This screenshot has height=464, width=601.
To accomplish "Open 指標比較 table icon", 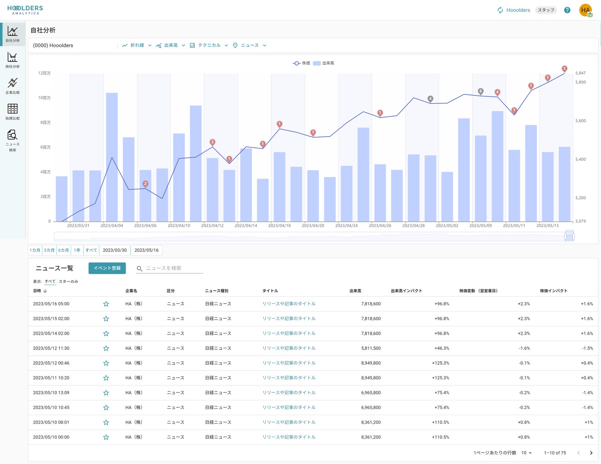I will coord(13,112).
